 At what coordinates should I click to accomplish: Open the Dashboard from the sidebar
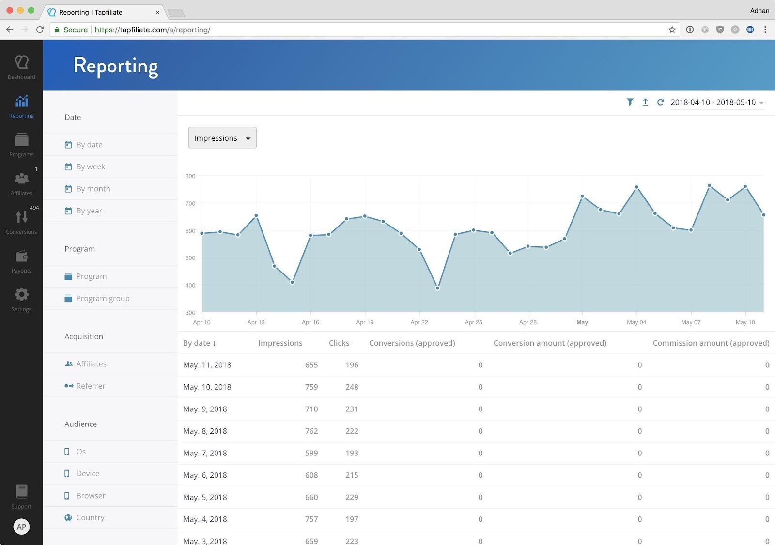point(21,67)
